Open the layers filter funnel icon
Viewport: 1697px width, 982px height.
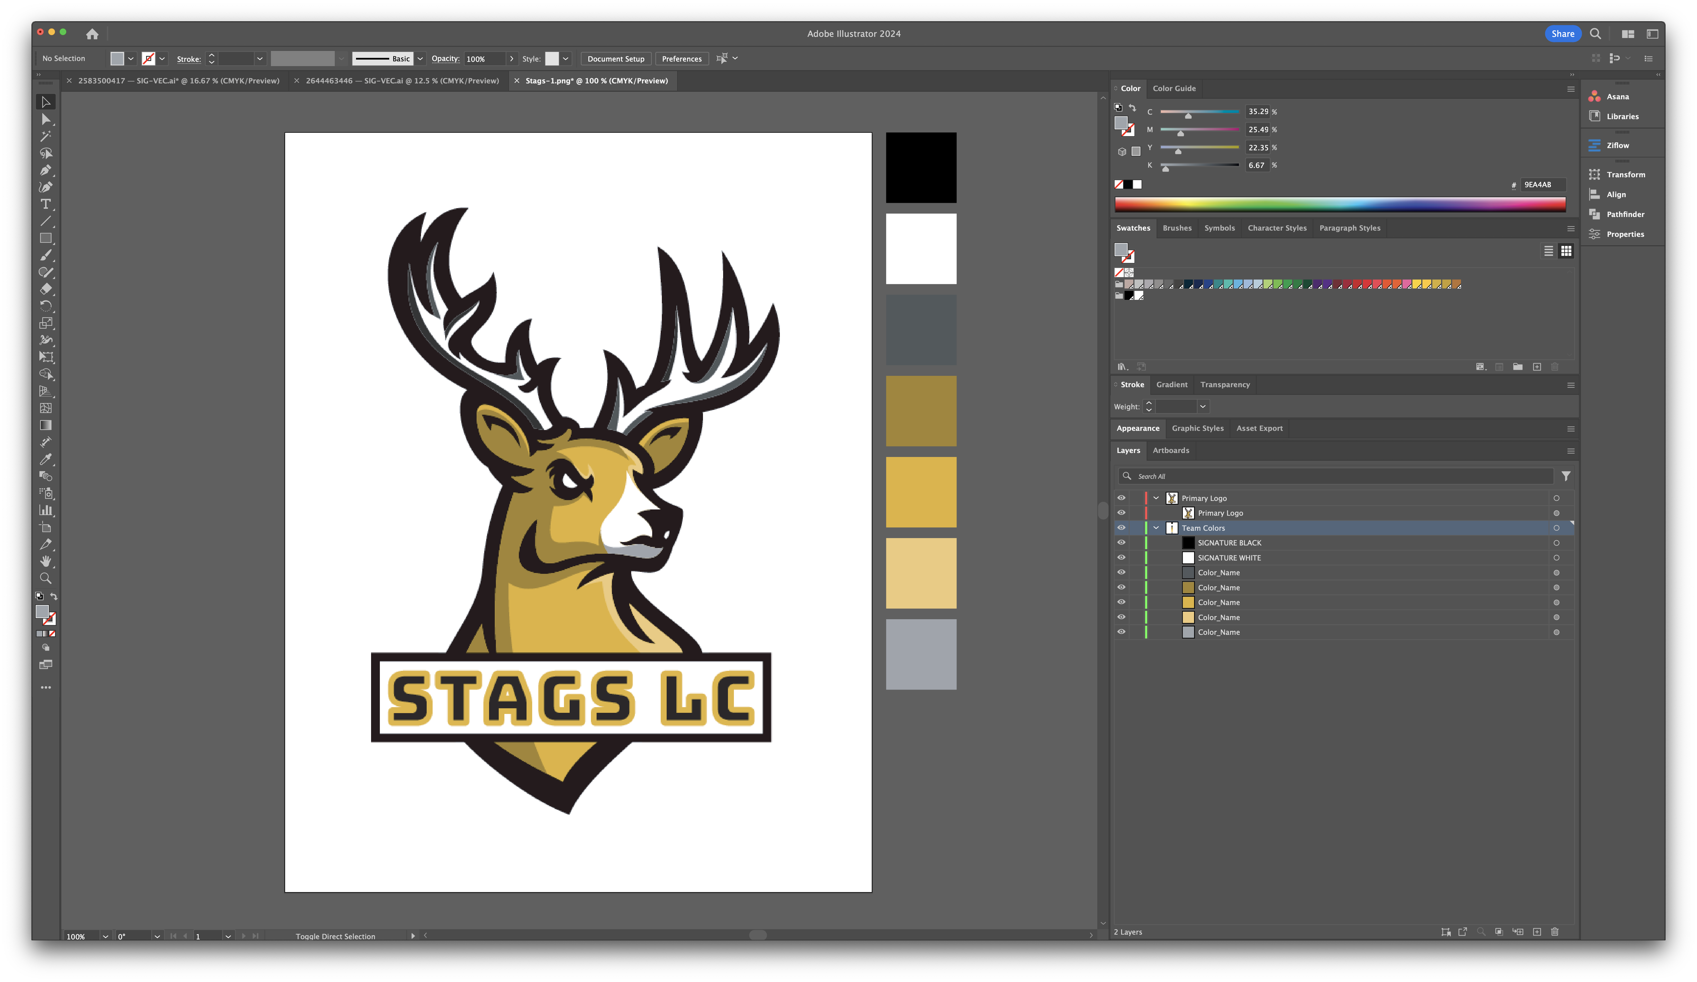[1566, 476]
